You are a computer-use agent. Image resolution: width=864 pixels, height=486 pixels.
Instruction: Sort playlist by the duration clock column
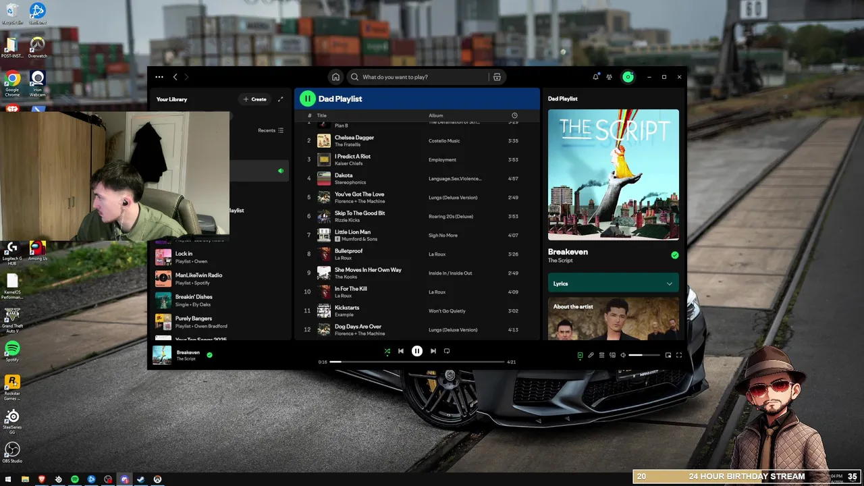514,115
